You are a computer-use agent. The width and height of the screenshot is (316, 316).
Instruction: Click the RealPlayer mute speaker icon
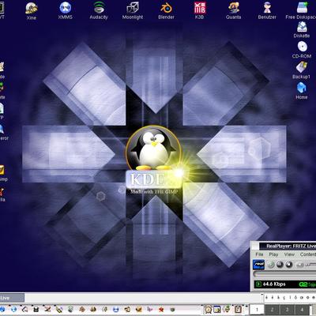click(x=299, y=265)
